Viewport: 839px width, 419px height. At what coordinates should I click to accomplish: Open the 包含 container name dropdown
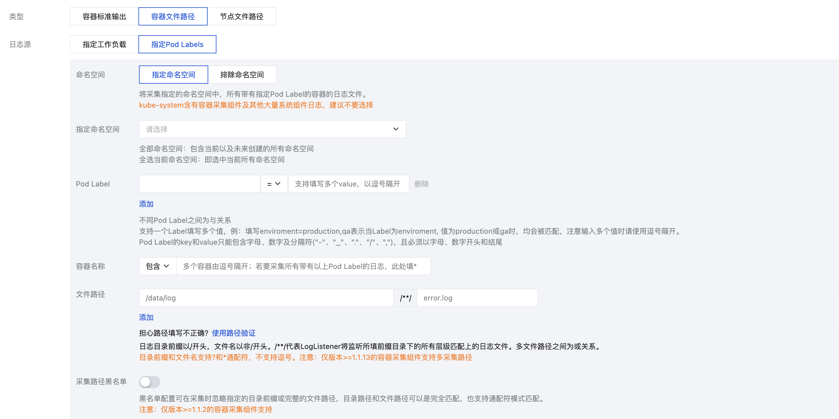[157, 266]
